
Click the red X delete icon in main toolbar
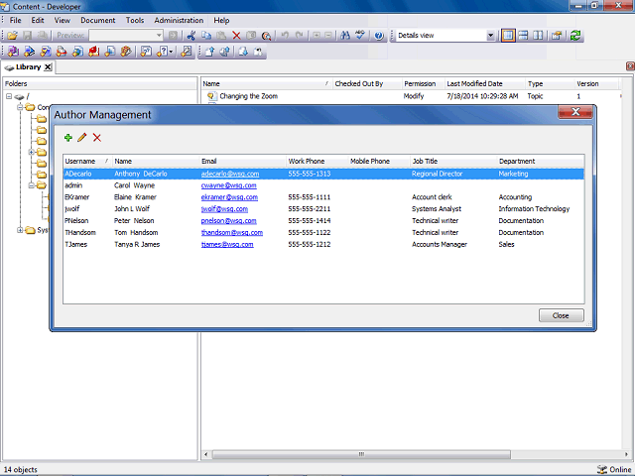(x=236, y=36)
